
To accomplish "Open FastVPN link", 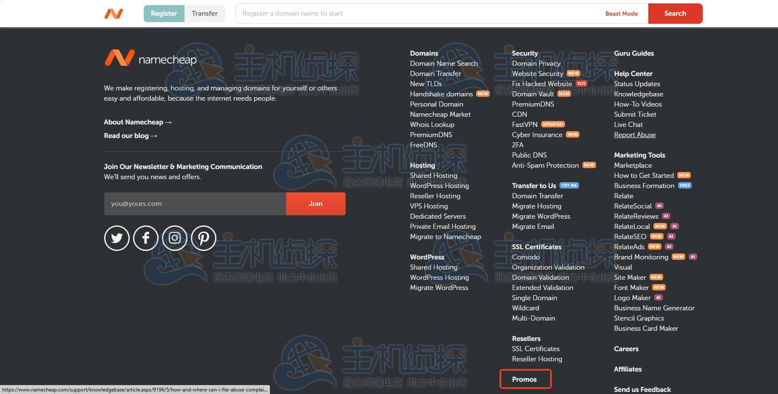I will click(525, 125).
